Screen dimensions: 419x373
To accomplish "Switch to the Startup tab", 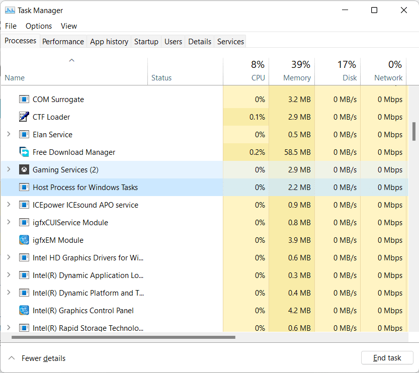I will 146,41.
